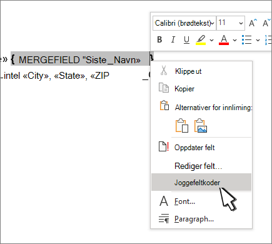The image size is (272, 244).
Task: Click the «City» merge field
Action: coord(36,76)
